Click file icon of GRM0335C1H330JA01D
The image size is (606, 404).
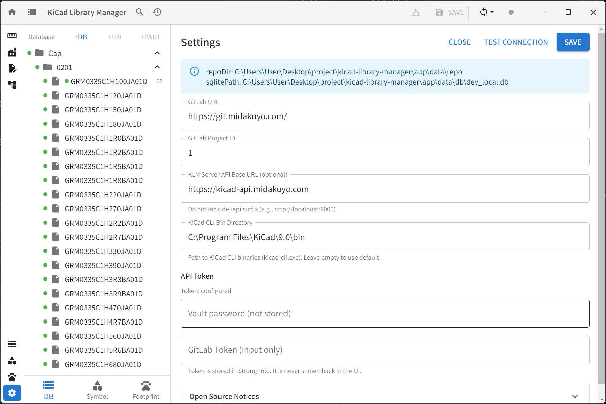(x=56, y=251)
